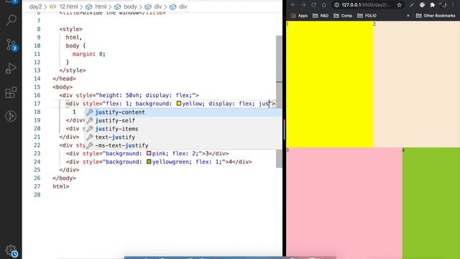Click 12.html in the breadcrumb
Image resolution: width=460 pixels, height=259 pixels.
tap(68, 6)
